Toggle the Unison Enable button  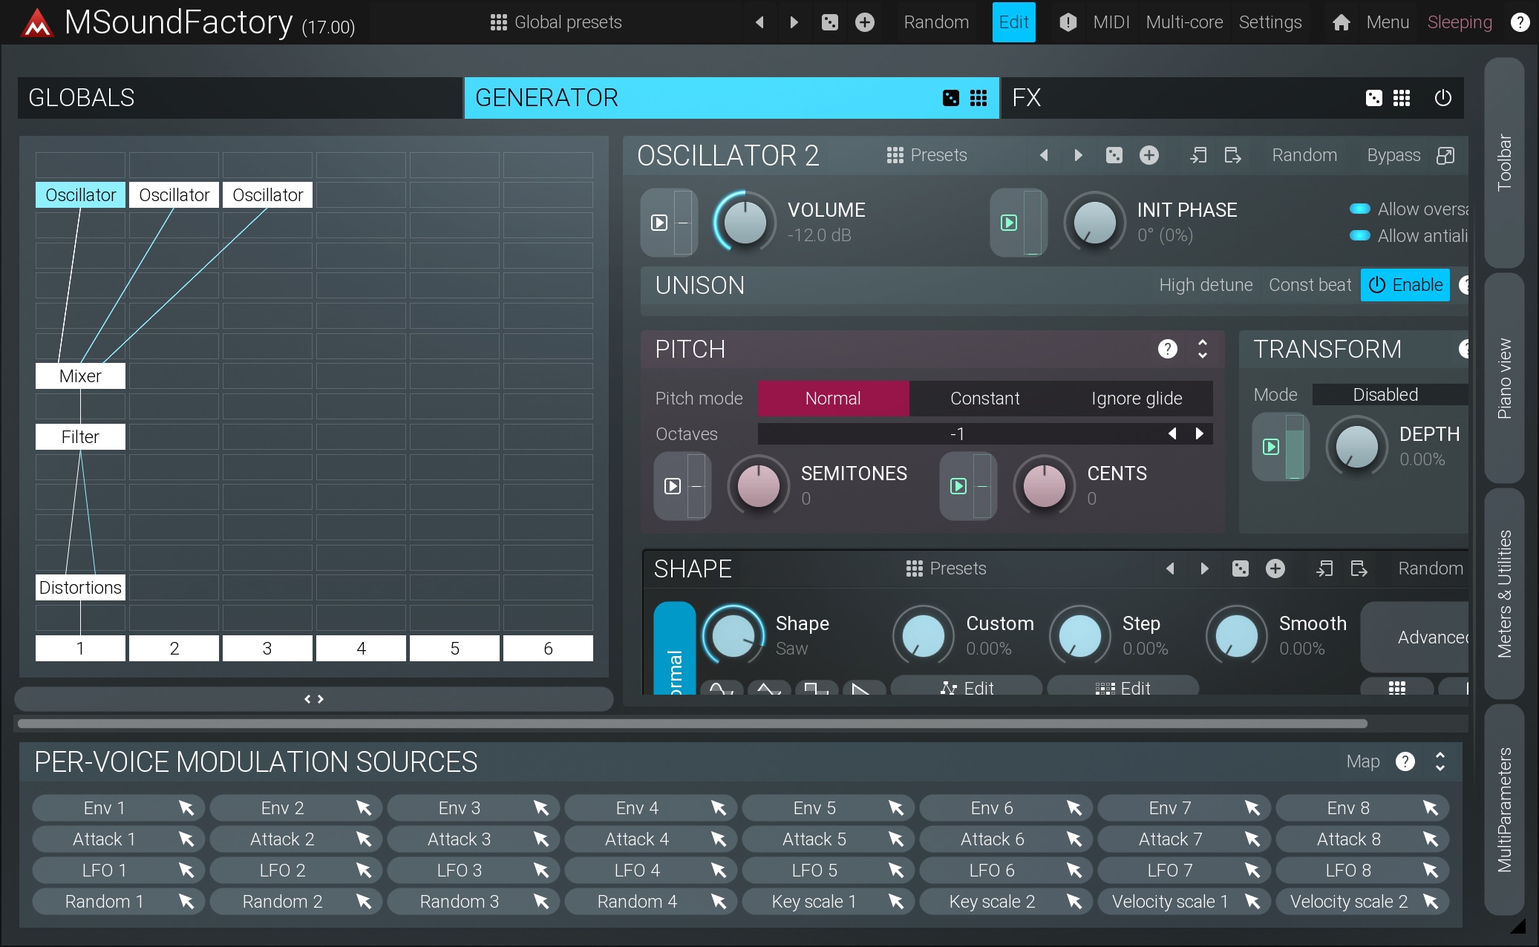click(1405, 285)
